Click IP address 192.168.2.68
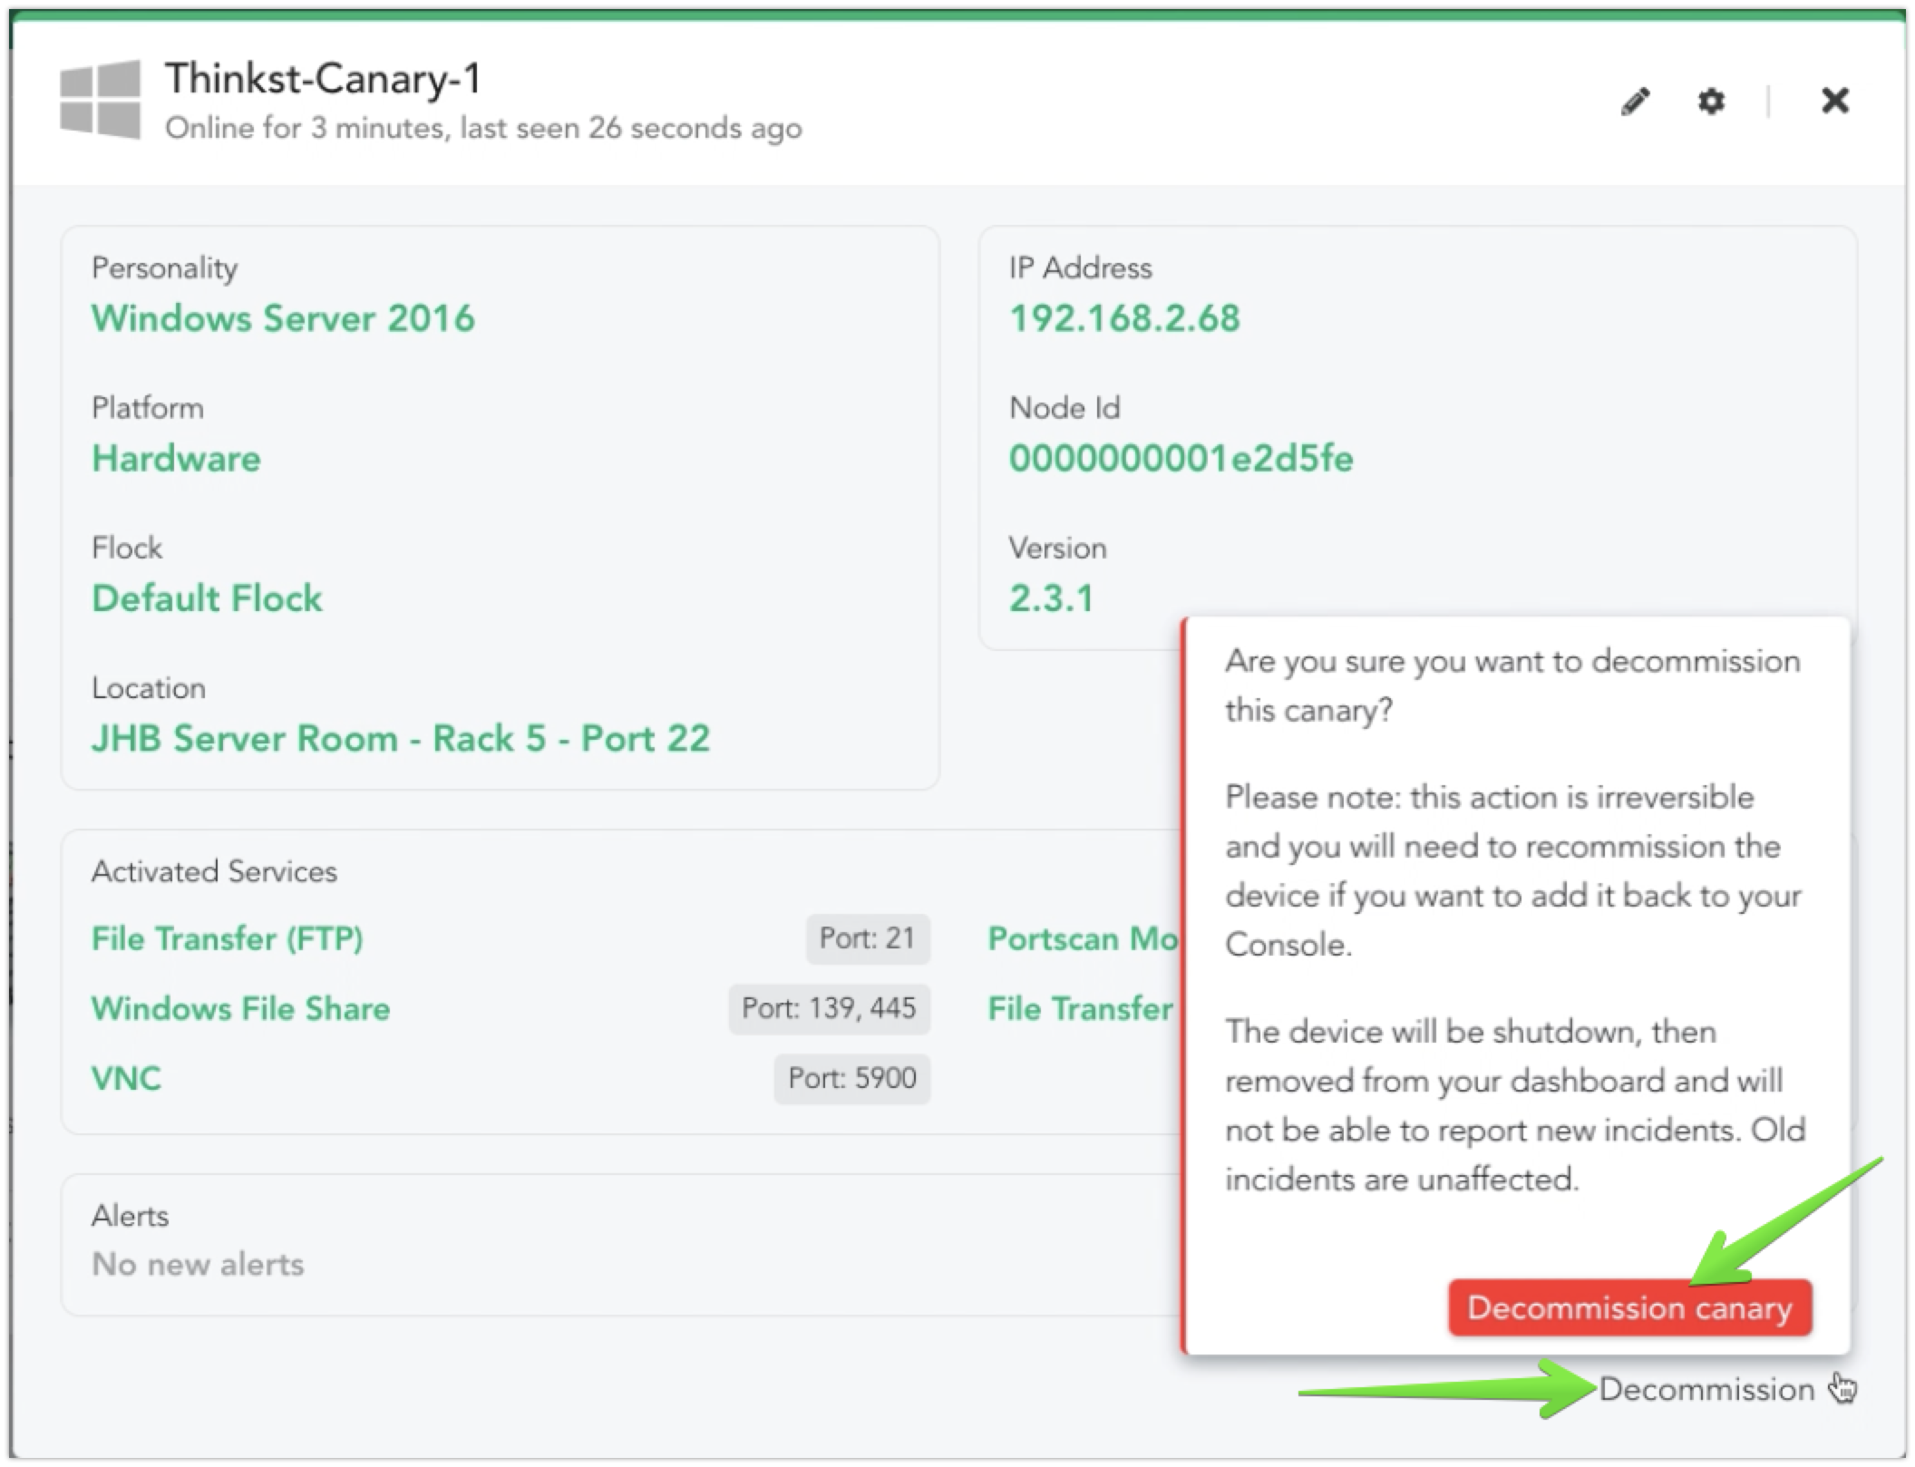Viewport: 1915px width, 1467px height. [x=1124, y=318]
